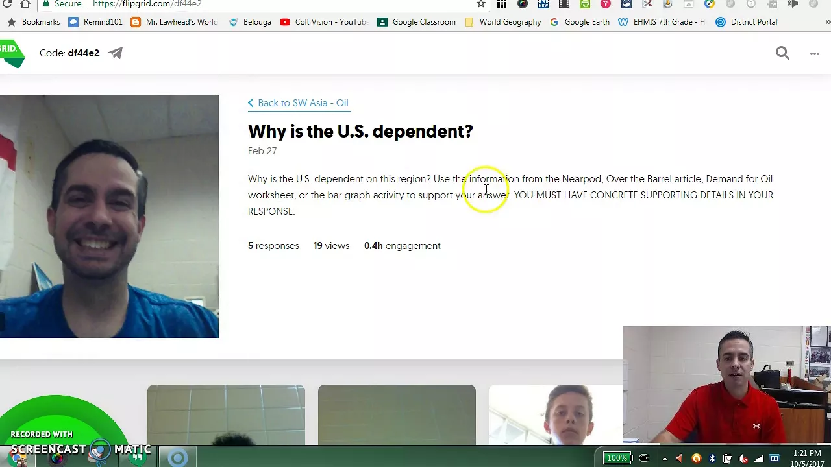Open Belouga bookmark
Image resolution: width=831 pixels, height=467 pixels.
(250, 22)
